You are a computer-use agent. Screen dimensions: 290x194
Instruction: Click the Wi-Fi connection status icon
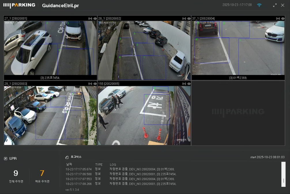259,5
